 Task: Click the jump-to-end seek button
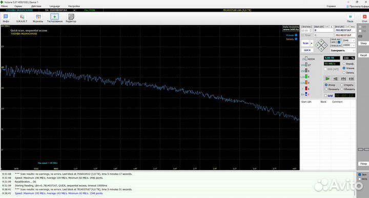(351, 78)
